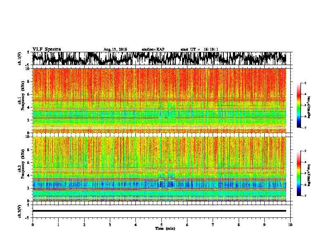Image resolution: width=327 pixels, height=252 pixels.
Task: Click the flat ch.3 black trace line
Action: coord(159,211)
